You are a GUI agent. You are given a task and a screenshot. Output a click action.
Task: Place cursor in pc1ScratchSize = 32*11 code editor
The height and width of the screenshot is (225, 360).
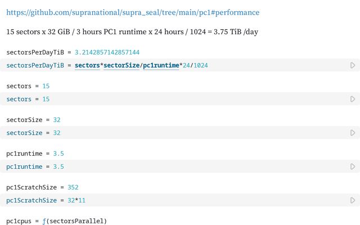(x=169, y=200)
